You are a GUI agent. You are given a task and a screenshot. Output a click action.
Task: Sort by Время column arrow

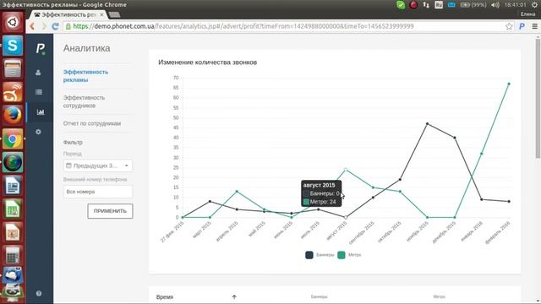pos(234,296)
